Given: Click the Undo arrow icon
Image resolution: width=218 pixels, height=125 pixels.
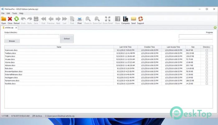Looking at the screenshot, I should [x=23, y=19].
